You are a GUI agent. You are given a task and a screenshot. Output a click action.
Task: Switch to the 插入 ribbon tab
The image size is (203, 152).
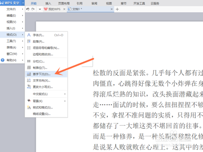pyautogui.click(x=48, y=3)
